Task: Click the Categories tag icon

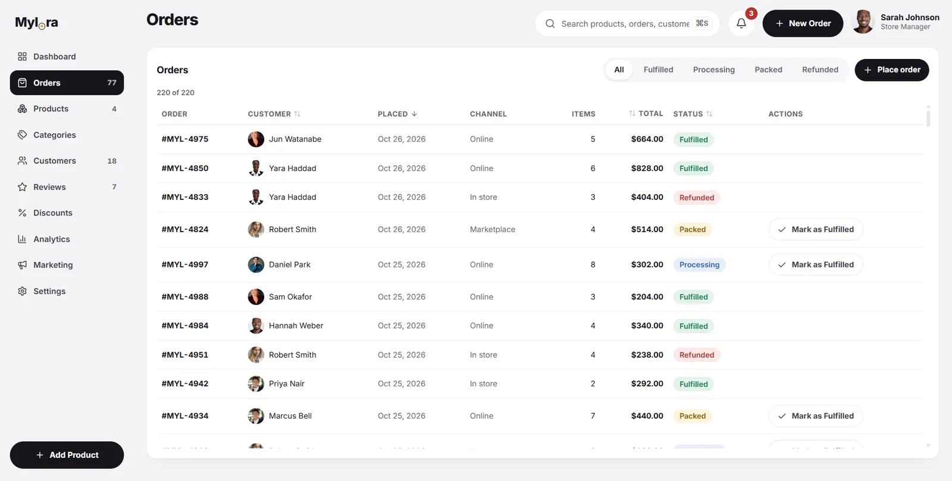Action: click(x=22, y=135)
